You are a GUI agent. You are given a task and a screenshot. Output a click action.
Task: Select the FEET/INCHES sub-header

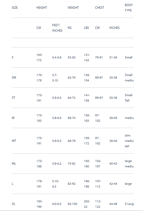click(x=57, y=28)
